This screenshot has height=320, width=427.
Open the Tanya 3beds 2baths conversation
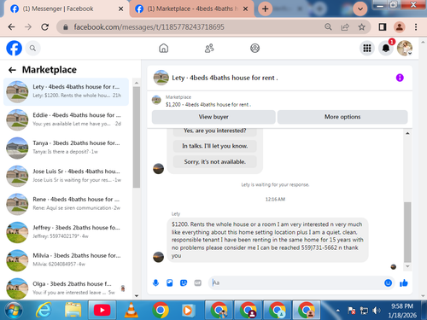tap(66, 148)
